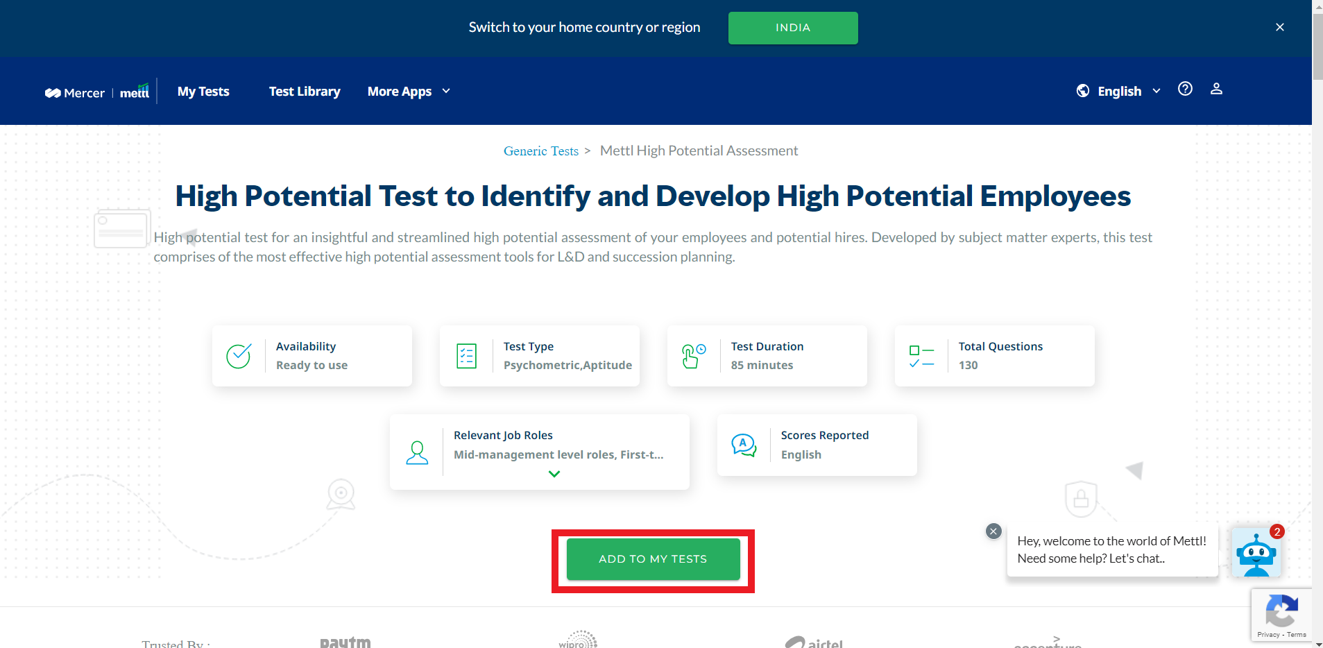This screenshot has width=1323, height=648.
Task: Click the Relevant Job Roles person icon
Action: click(x=417, y=452)
